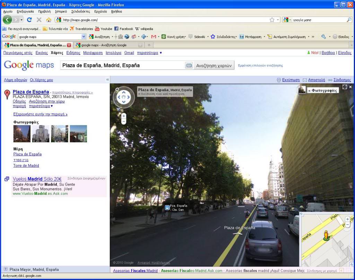Expand περισσότερα dropdown under the address
This screenshot has height=280, width=355.
[x=41, y=106]
